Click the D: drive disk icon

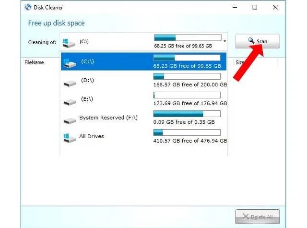click(x=70, y=84)
